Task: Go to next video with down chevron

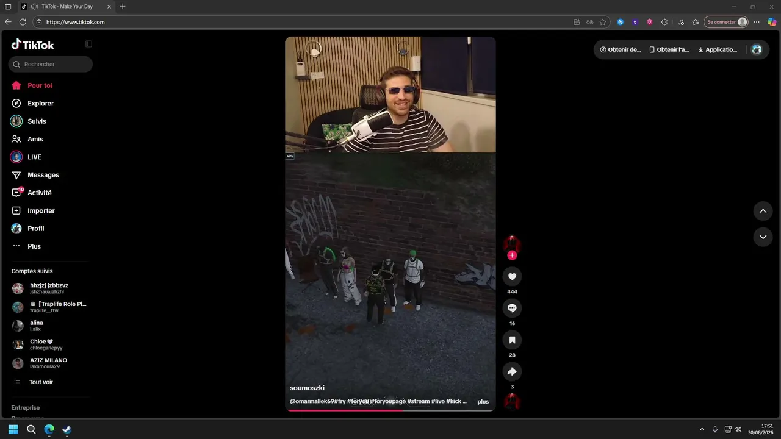Action: coord(763,237)
